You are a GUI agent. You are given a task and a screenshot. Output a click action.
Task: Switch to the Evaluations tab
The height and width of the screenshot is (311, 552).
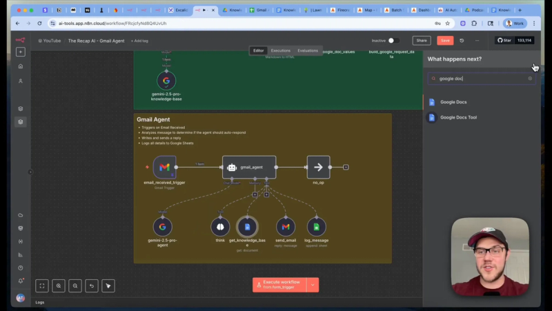308,50
